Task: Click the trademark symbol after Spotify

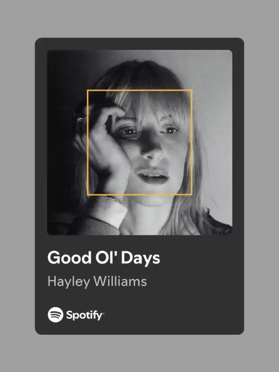Action: (x=103, y=313)
